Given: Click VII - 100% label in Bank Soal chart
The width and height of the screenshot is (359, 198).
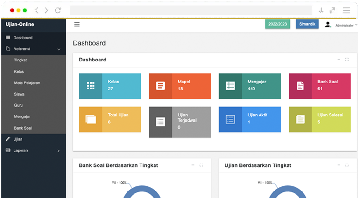Looking at the screenshot, I should click(119, 183).
